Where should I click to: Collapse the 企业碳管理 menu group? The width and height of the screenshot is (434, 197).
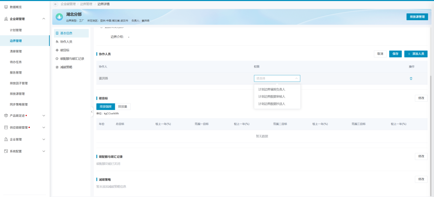(44, 19)
